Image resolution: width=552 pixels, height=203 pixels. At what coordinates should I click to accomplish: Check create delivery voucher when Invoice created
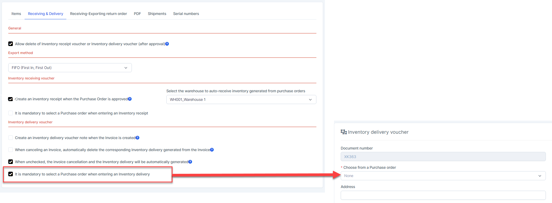(11, 138)
